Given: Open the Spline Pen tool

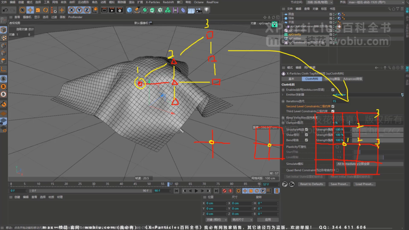Looking at the screenshot, I should click(x=137, y=10).
